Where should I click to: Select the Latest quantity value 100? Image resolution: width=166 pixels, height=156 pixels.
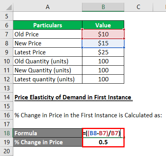click(x=103, y=79)
